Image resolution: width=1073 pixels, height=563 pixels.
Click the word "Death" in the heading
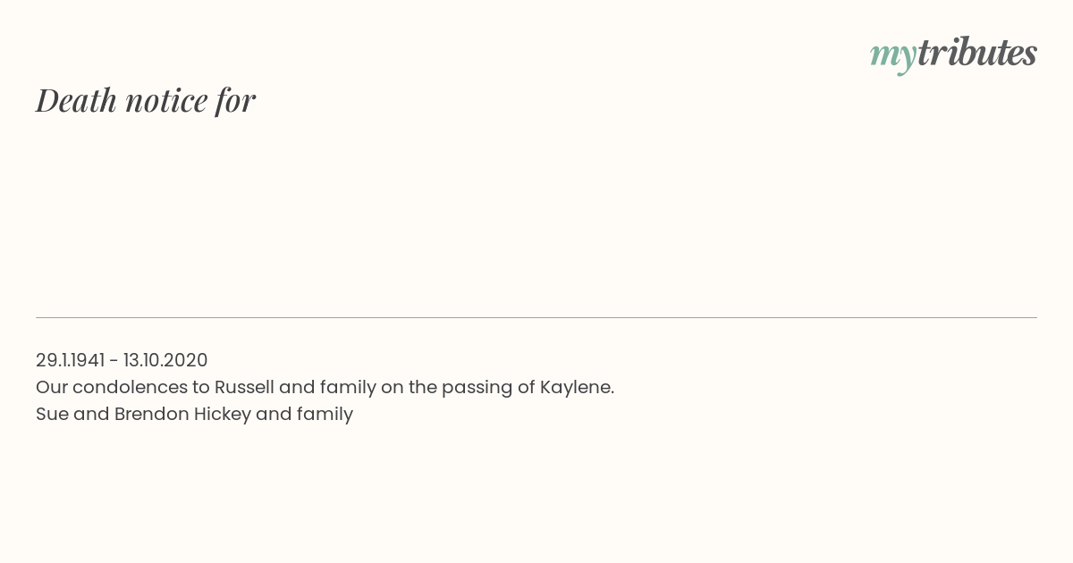[x=77, y=100]
